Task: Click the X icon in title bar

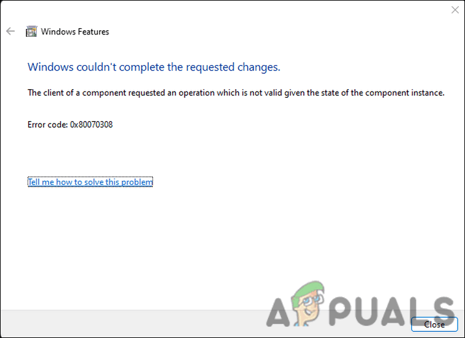Action: [x=454, y=10]
